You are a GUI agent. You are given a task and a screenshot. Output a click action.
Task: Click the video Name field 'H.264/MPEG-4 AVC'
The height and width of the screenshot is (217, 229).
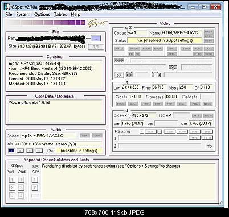(182, 33)
